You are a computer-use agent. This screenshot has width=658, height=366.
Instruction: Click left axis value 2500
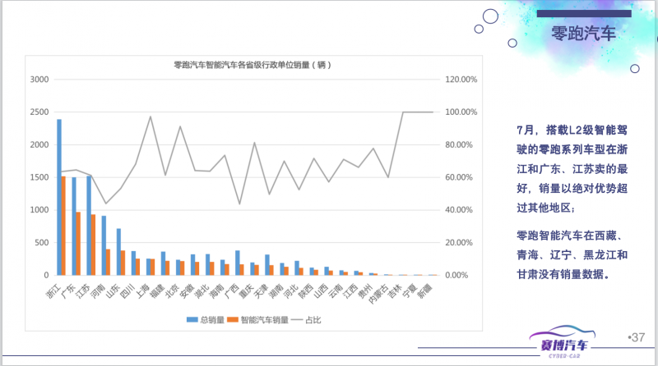pyautogui.click(x=39, y=112)
